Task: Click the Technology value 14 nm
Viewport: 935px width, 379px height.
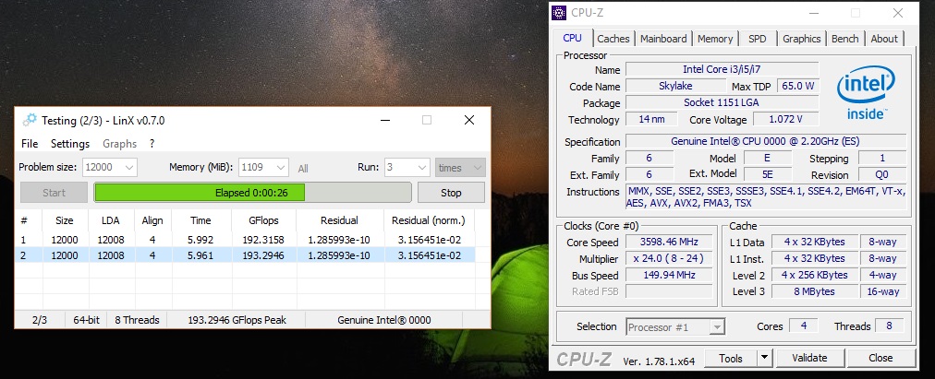Action: coord(651,119)
